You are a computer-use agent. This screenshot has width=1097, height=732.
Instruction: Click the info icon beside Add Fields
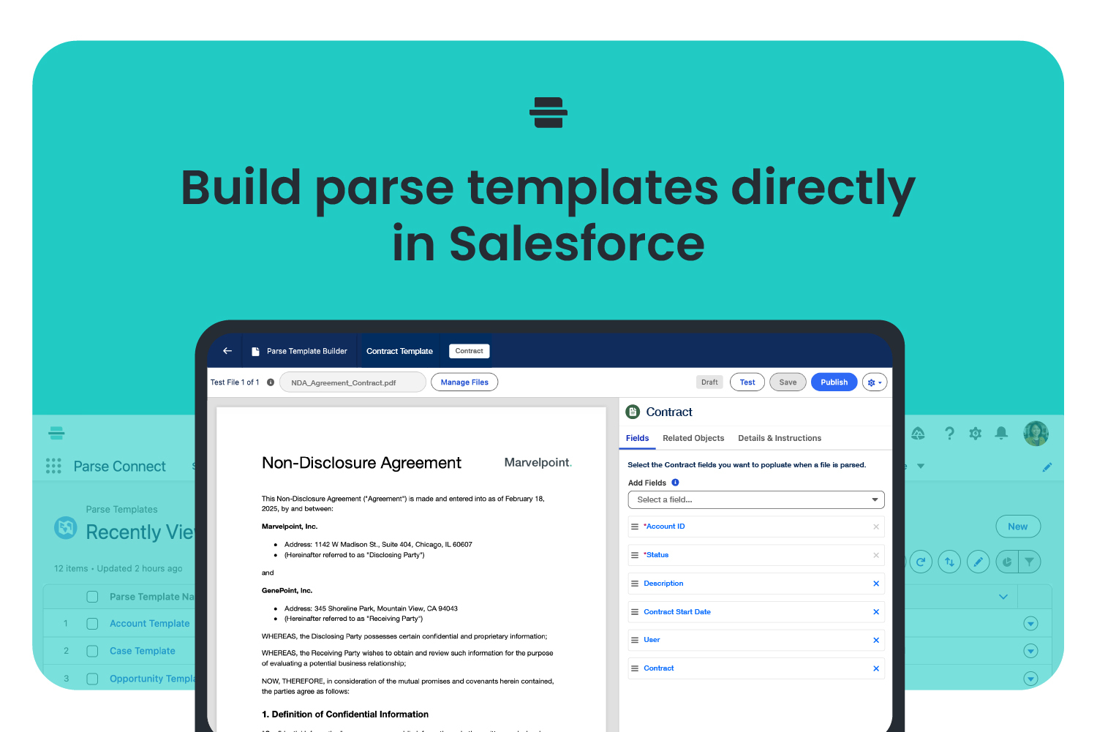coord(675,483)
